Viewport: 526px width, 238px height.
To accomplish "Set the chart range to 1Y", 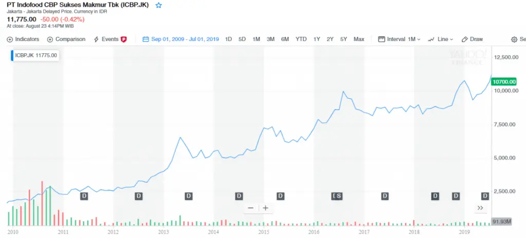I will coord(316,39).
